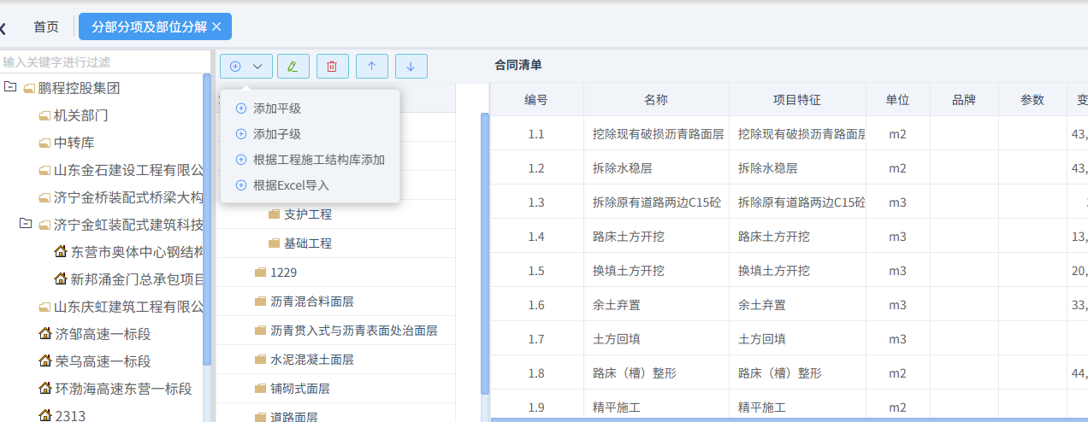Viewport: 1088px width, 422px height.
Task: Click the move down arrow icon
Action: click(411, 66)
